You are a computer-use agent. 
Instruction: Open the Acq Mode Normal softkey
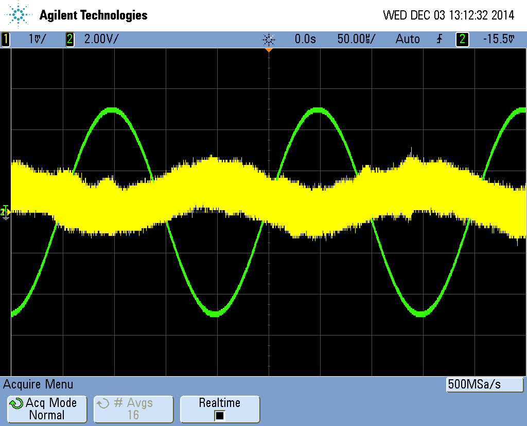tap(46, 409)
